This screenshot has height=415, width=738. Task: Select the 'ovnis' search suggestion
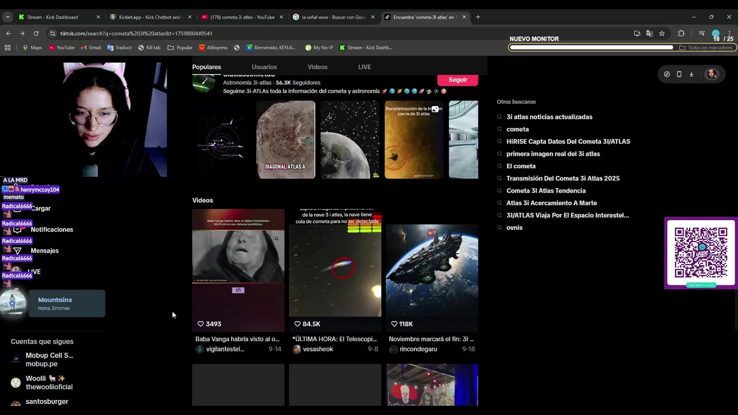[514, 228]
